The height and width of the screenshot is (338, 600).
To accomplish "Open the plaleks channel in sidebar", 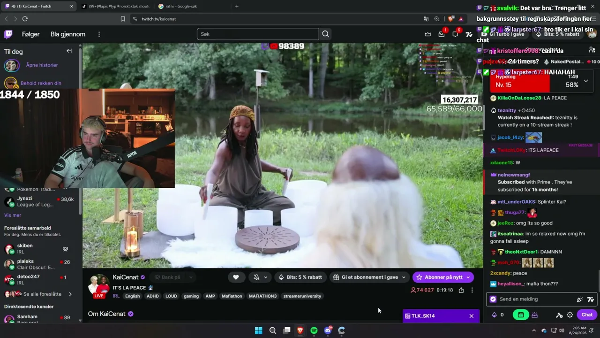I will [40, 264].
